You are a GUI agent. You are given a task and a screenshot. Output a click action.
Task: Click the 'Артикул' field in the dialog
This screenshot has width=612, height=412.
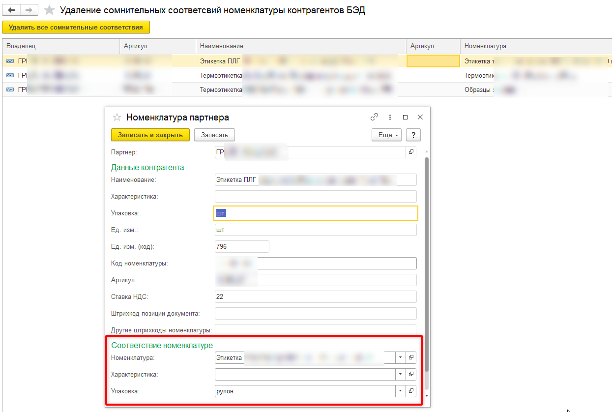click(x=316, y=280)
